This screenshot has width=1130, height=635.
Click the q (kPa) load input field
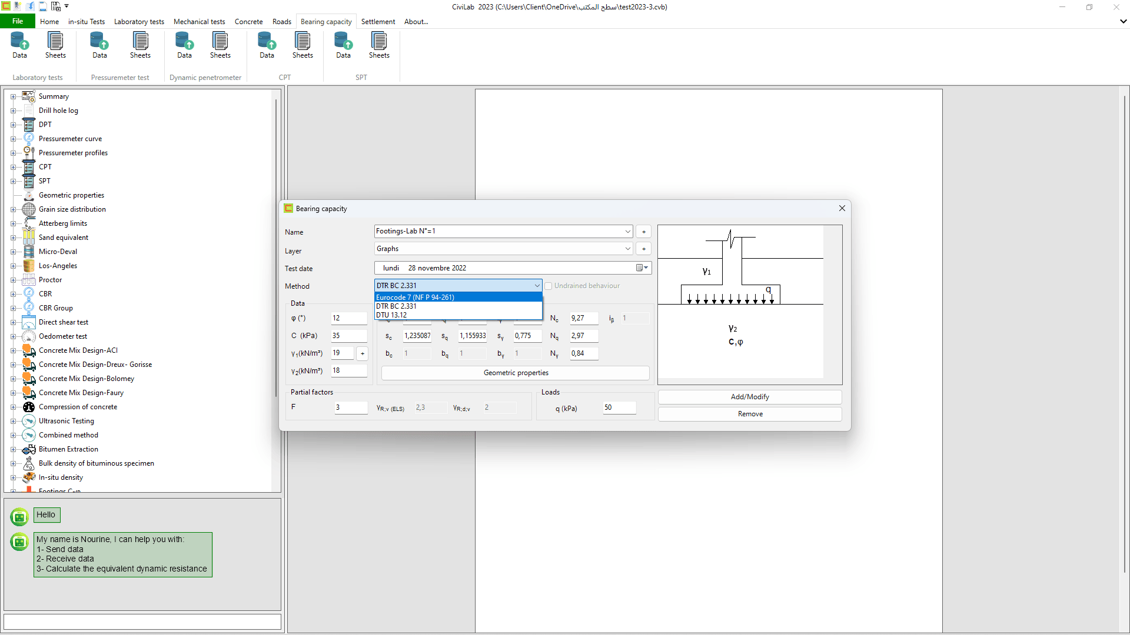pos(619,407)
